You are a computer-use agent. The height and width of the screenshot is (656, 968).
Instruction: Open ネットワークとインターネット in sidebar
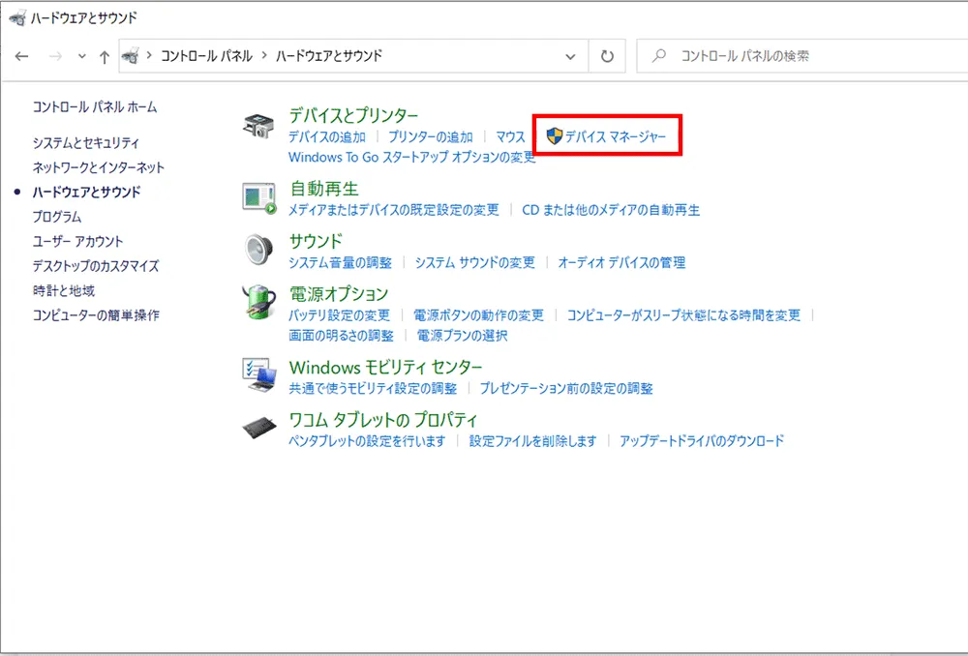coord(98,167)
